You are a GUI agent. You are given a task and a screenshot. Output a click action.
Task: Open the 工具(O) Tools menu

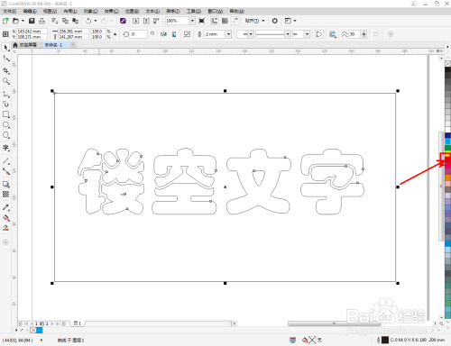194,11
